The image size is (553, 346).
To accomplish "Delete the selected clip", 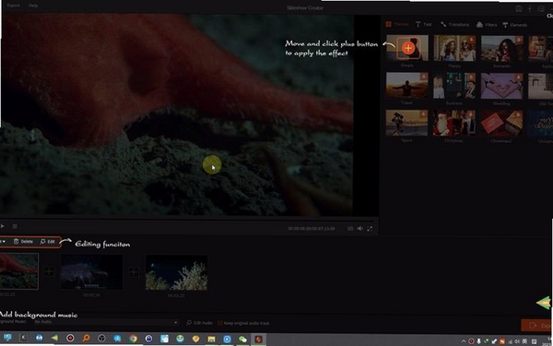I will (23, 242).
